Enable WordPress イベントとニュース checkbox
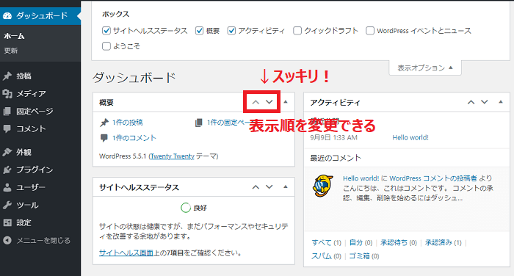This screenshot has width=514, height=276. click(370, 31)
